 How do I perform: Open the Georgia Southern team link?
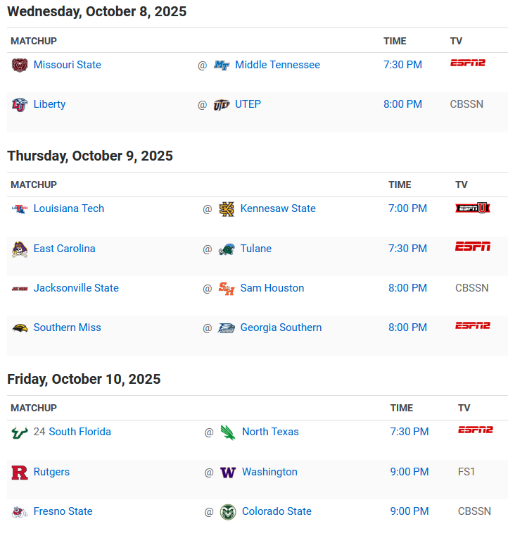tap(281, 327)
